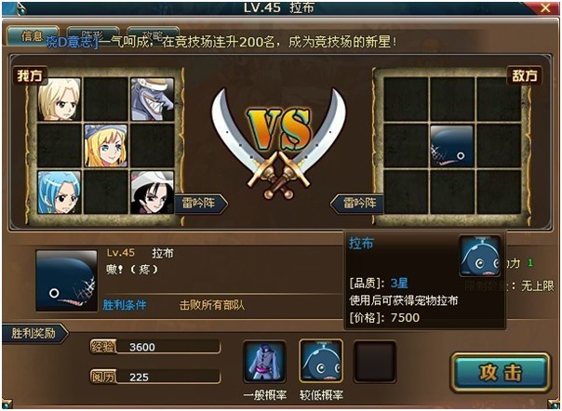Close the LV.45 拉布 window
The width and height of the screenshot is (562, 411).
pyautogui.click(x=545, y=7)
